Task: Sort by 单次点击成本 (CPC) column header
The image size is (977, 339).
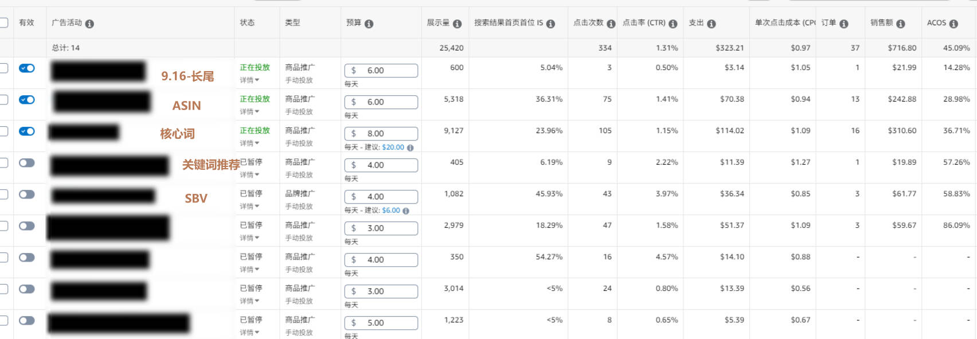Action: coord(785,23)
